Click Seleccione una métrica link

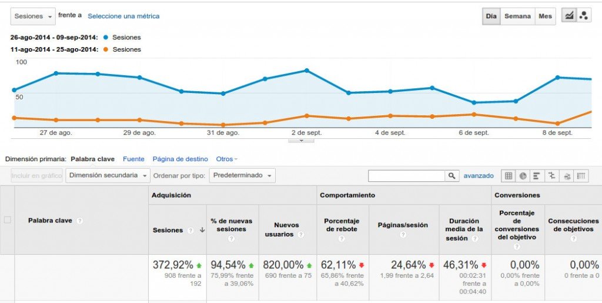[x=123, y=16]
